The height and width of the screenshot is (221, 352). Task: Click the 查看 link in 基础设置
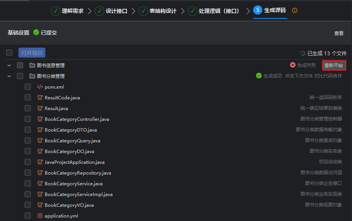coord(339,33)
